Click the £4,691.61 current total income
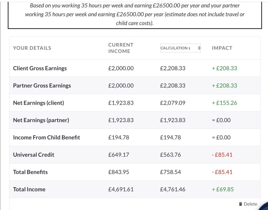The image size is (268, 210). coord(121,189)
